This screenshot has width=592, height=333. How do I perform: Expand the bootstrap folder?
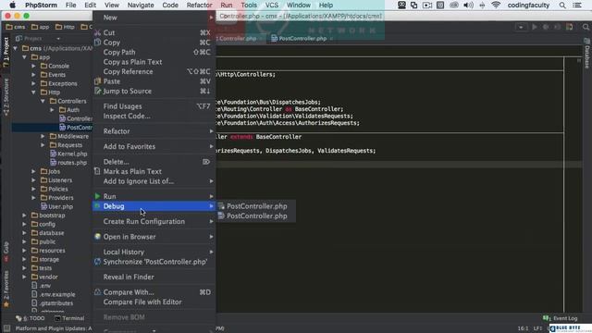coord(25,216)
